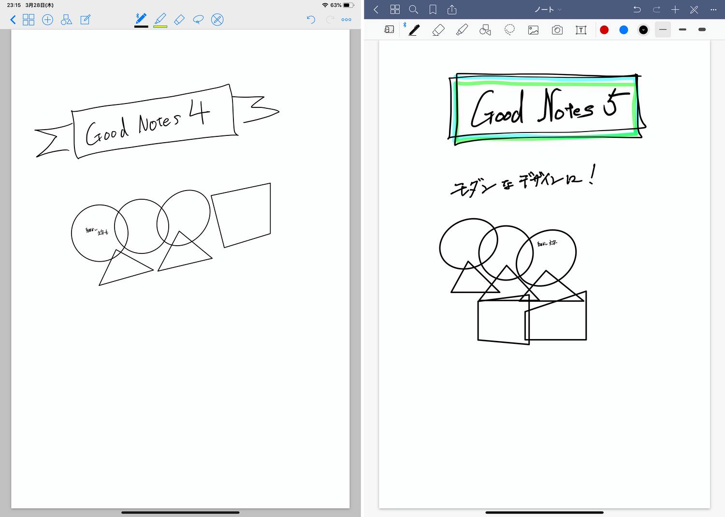Click the greyed redo arrow in GoodNotes 4

point(330,20)
